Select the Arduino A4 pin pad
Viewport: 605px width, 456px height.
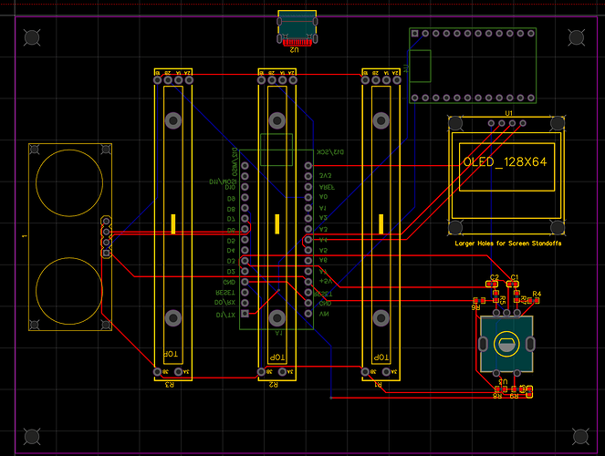(x=308, y=240)
